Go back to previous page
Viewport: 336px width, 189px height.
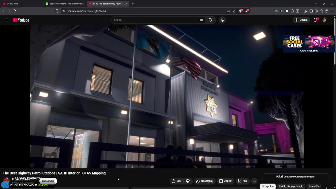coord(4,11)
